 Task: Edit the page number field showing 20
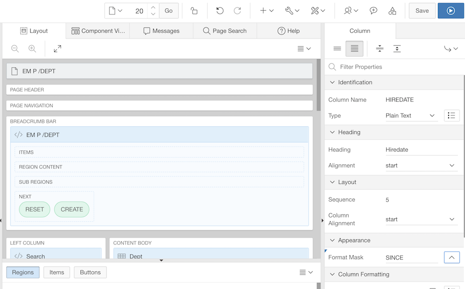tap(138, 11)
